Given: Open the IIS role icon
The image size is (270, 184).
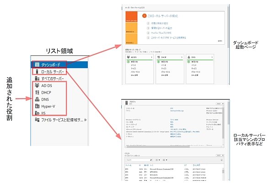Looking at the screenshot, I should click(x=37, y=113).
